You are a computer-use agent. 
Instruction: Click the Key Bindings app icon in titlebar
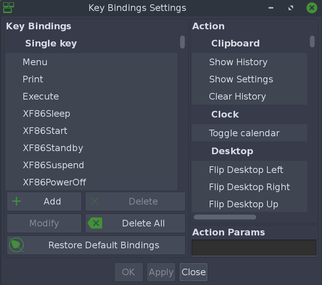(8, 7)
